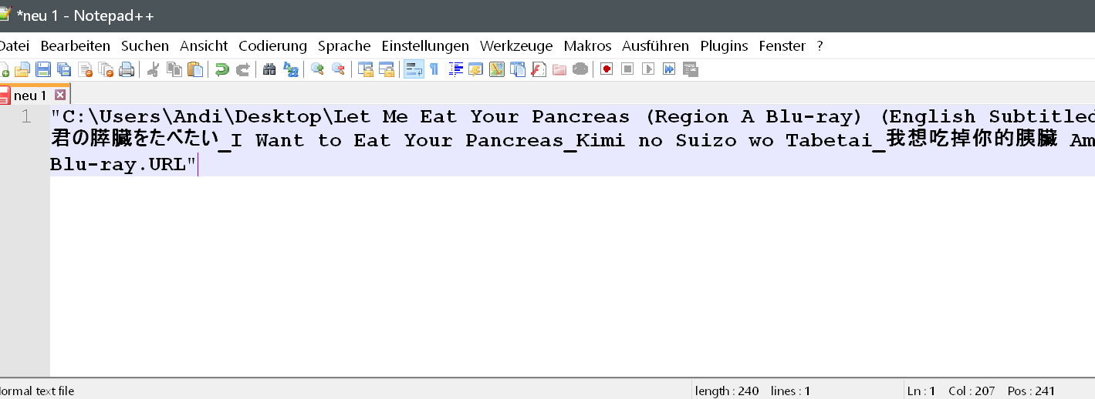The height and width of the screenshot is (399, 1095).
Task: Print the document with the printer icon
Action: [127, 69]
